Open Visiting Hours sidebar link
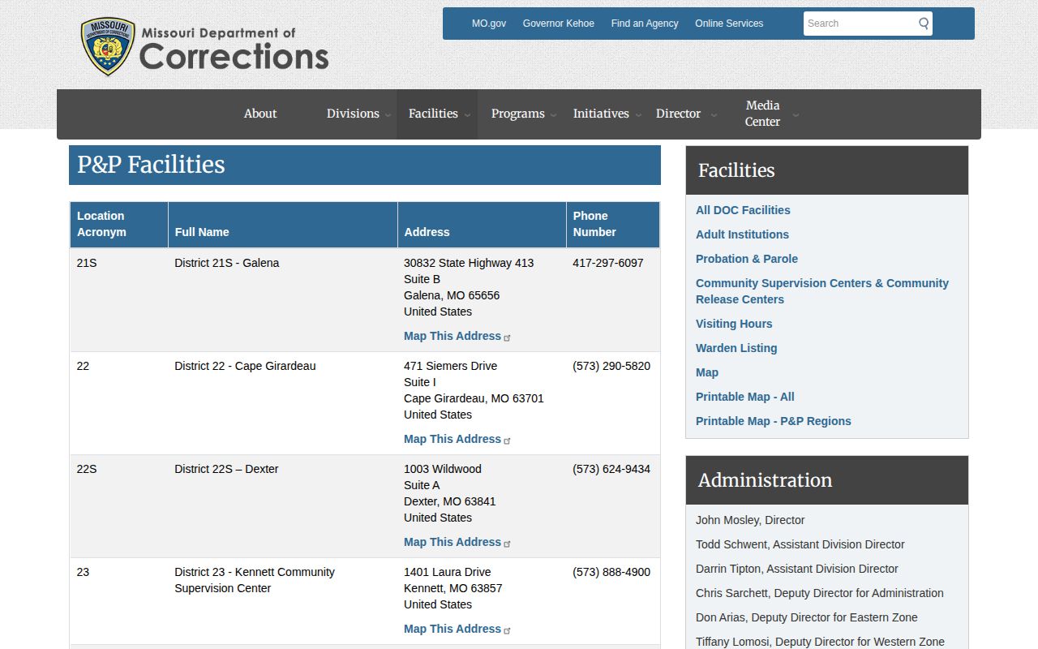Screen dimensions: 1038x649 tap(734, 324)
